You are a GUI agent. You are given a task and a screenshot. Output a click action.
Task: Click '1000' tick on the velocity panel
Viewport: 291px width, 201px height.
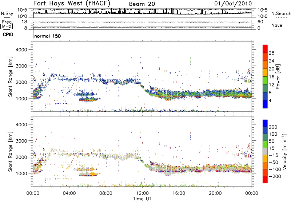[x=21, y=173]
